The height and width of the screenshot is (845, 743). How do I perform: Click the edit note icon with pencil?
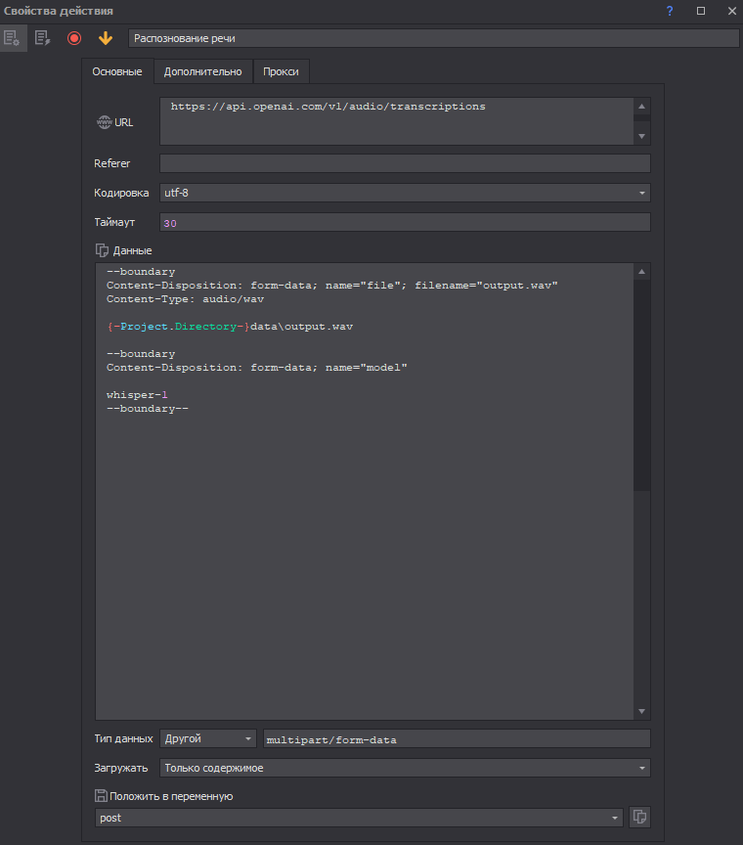point(42,38)
